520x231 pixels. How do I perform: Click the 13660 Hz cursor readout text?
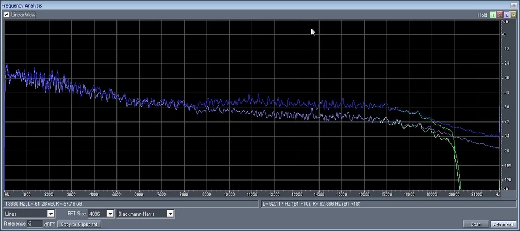click(44, 203)
